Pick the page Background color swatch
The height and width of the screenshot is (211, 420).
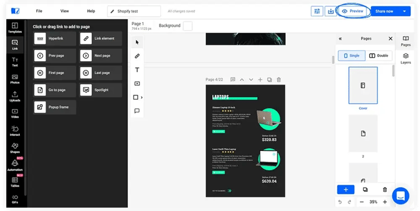(x=188, y=26)
